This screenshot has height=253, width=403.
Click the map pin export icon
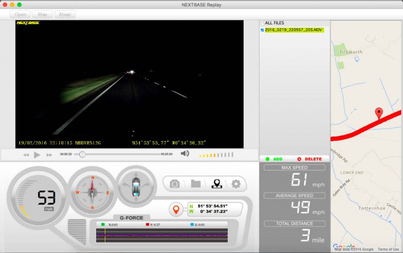(x=216, y=184)
